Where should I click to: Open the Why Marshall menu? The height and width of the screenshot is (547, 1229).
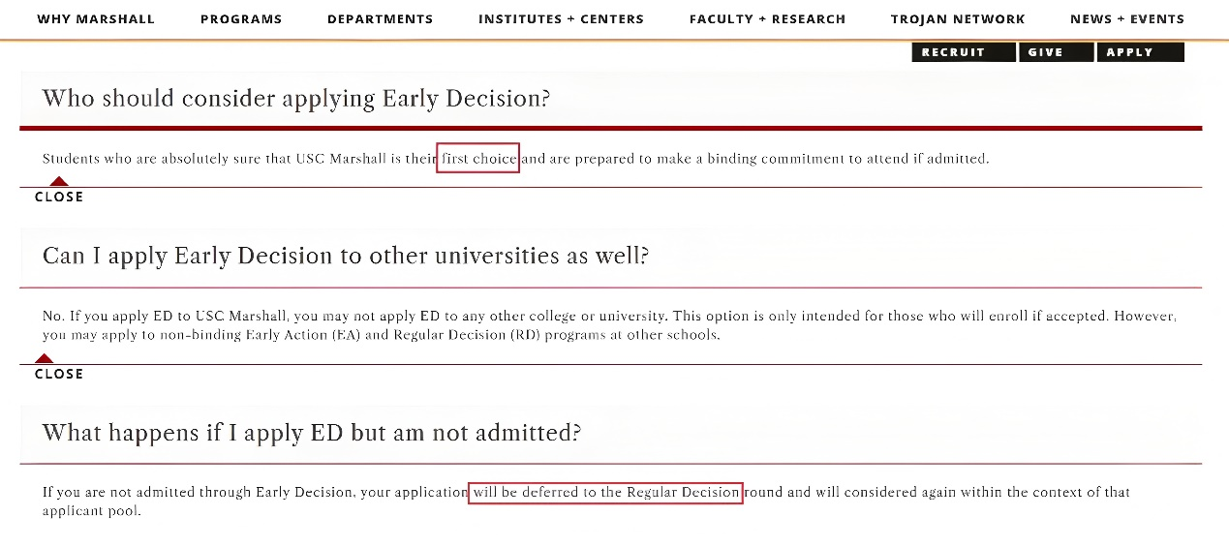click(96, 19)
